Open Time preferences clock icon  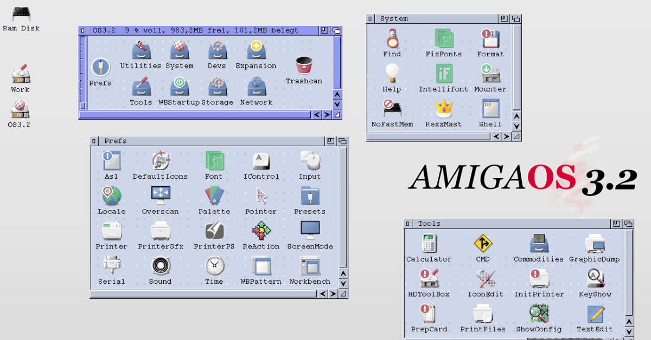tap(214, 266)
